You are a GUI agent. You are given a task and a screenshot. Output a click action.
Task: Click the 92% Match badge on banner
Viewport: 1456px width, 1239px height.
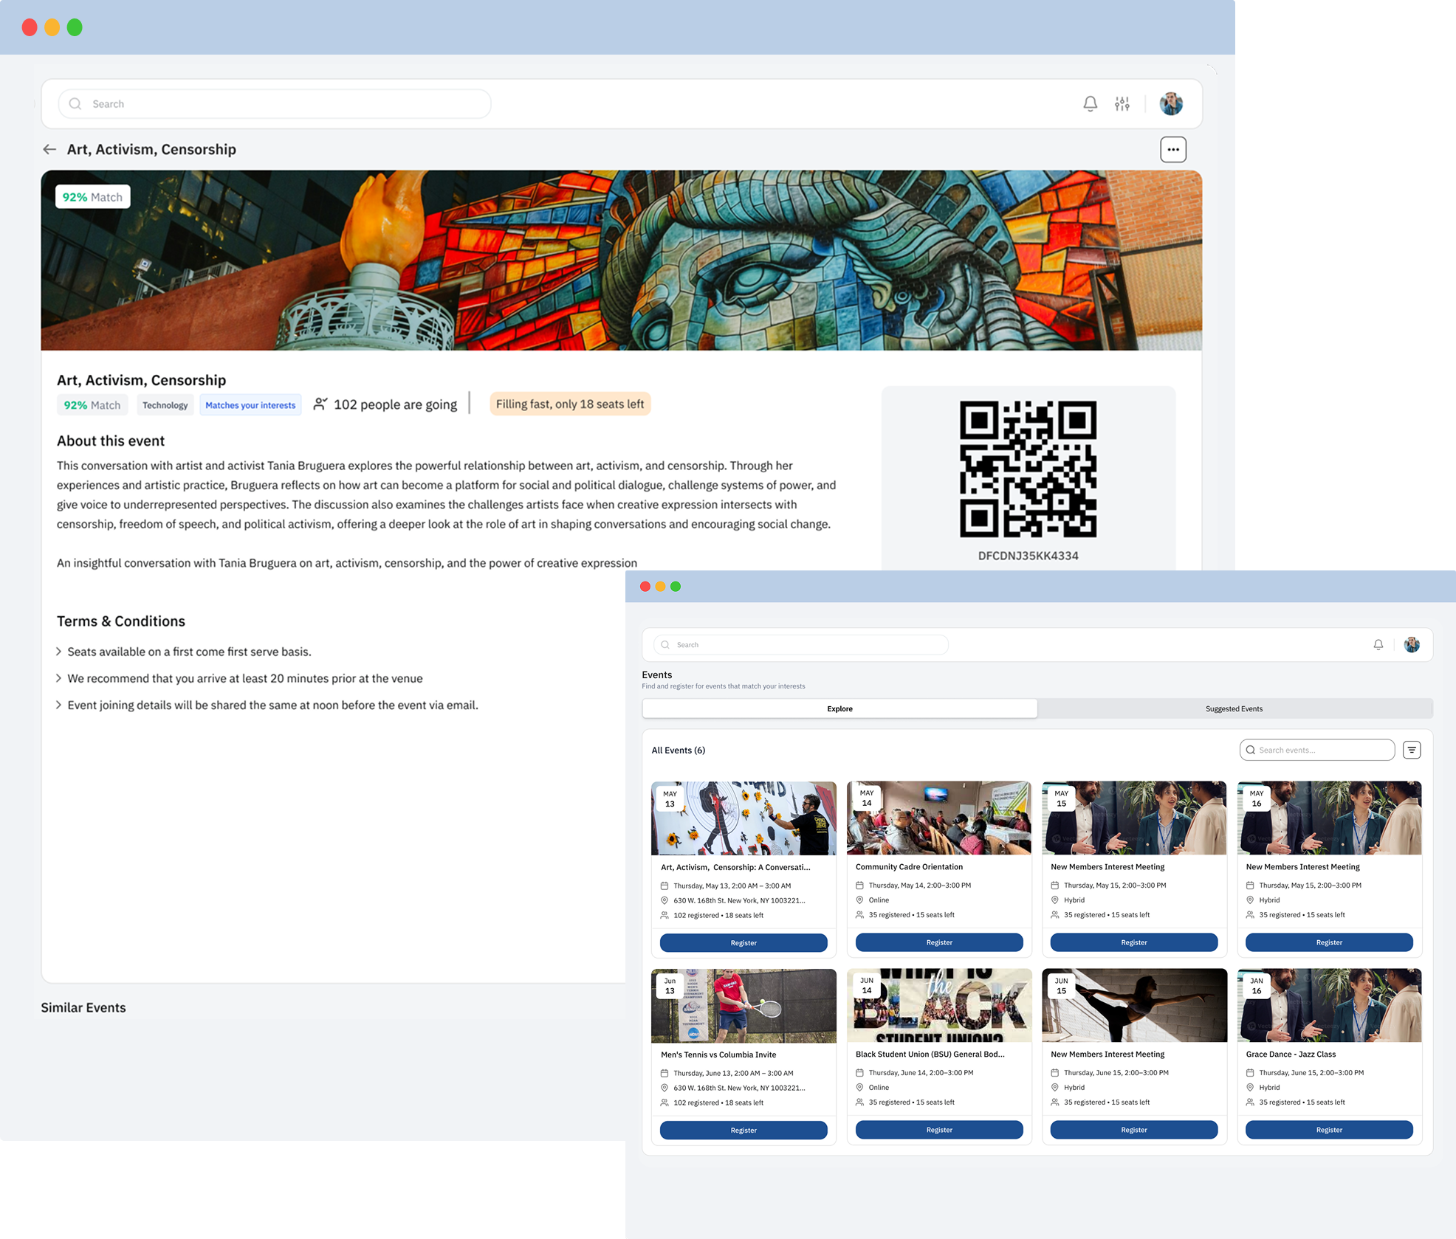(92, 197)
